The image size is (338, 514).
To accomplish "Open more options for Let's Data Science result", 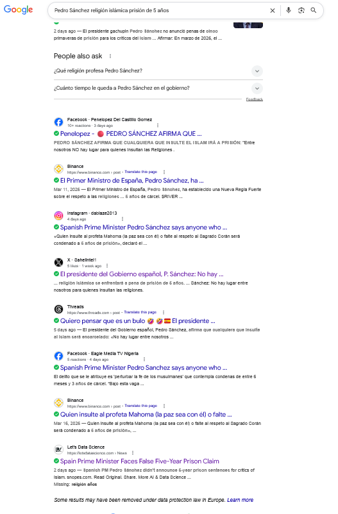I will [133, 453].
